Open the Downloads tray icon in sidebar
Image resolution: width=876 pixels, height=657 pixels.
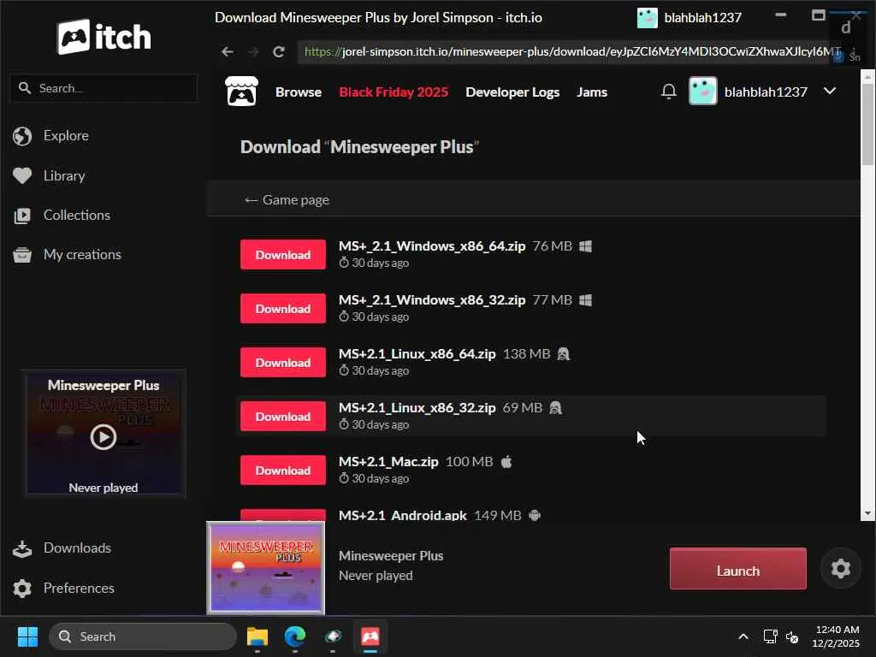22,548
